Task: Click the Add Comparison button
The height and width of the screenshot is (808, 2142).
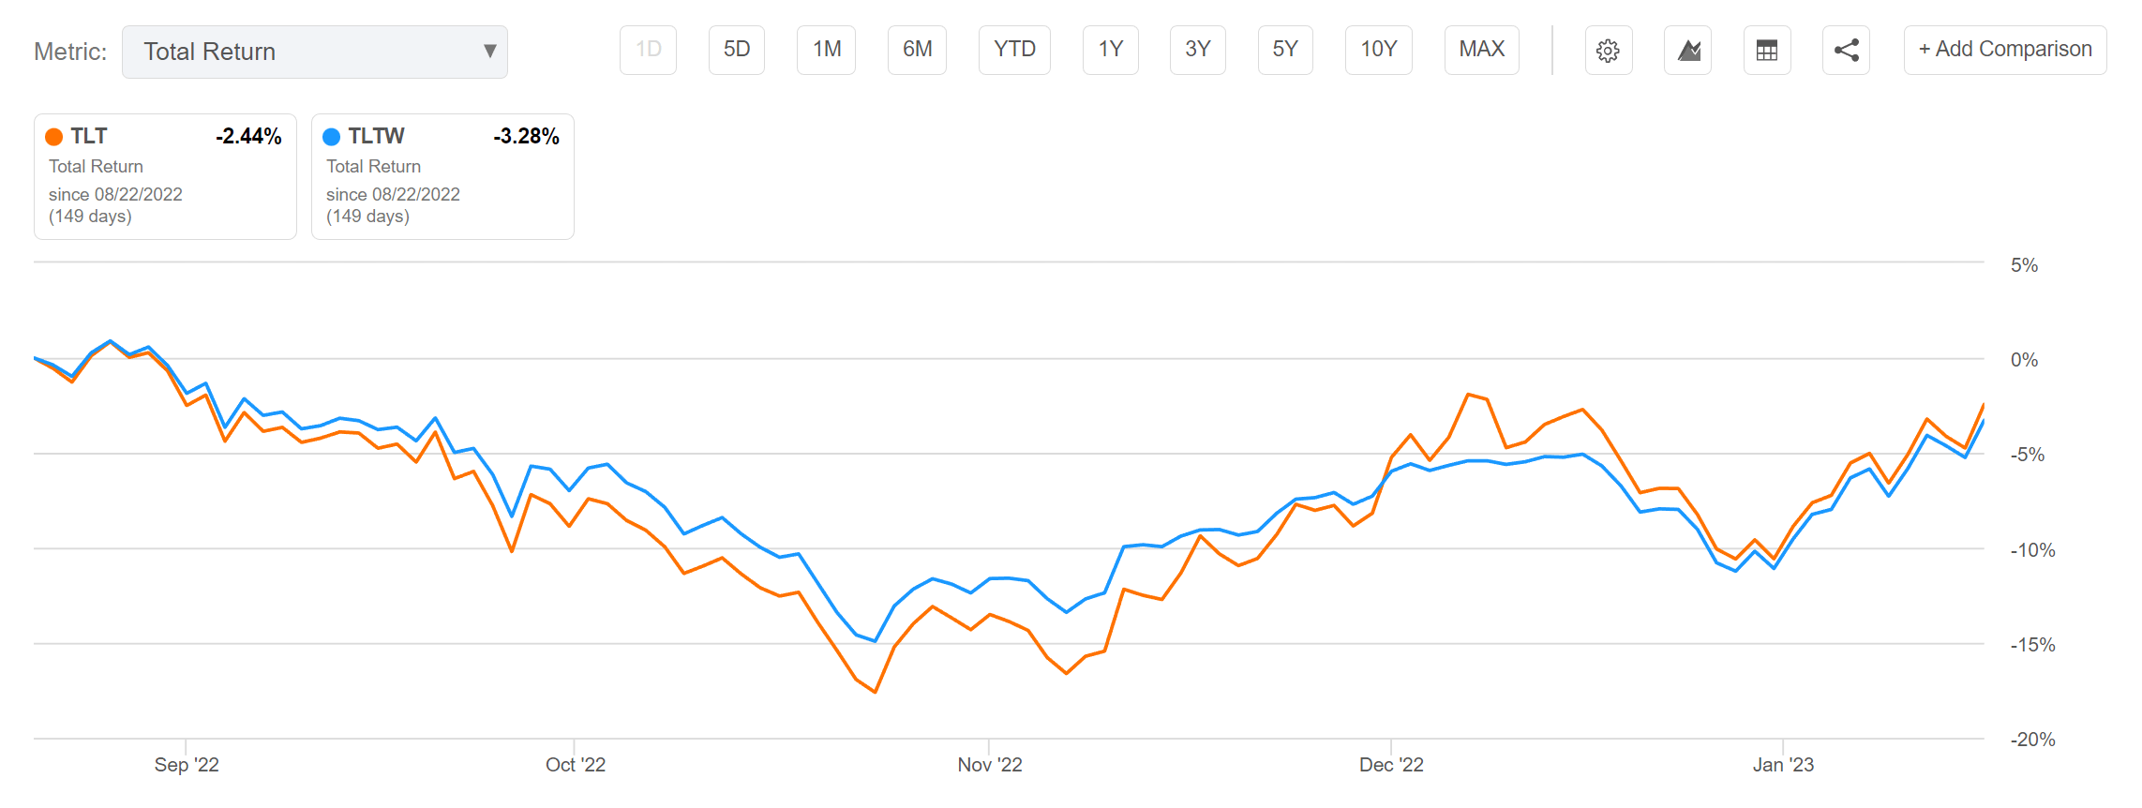Action: click(x=2004, y=50)
